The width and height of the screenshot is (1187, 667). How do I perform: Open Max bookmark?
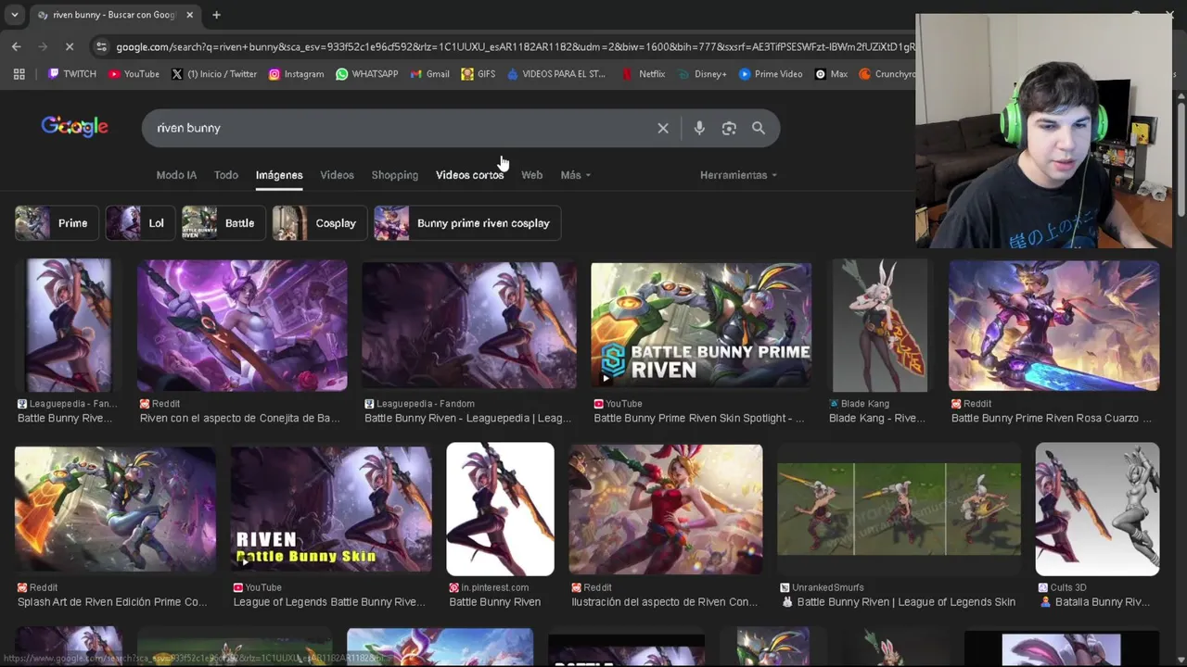point(831,74)
